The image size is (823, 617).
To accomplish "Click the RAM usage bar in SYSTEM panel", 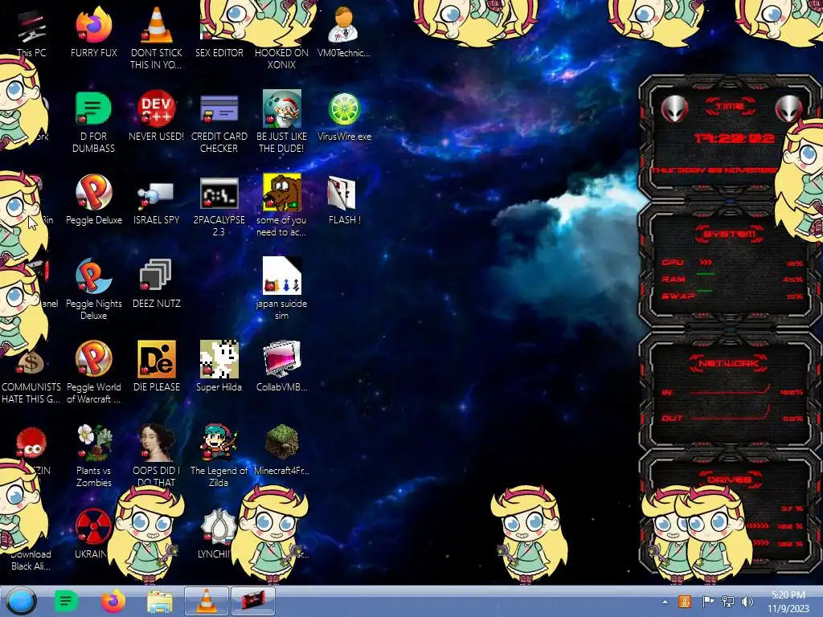I will [706, 273].
